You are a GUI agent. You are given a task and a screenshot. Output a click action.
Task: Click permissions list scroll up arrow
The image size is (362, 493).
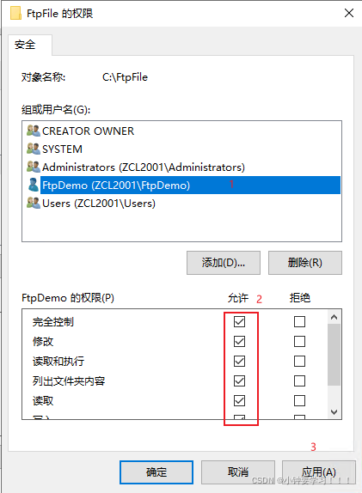334,317
